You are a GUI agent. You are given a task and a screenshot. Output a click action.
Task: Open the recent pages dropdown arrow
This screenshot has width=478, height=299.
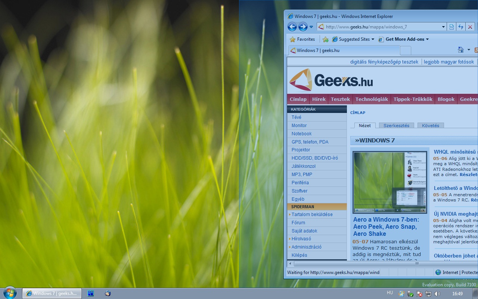(x=311, y=27)
